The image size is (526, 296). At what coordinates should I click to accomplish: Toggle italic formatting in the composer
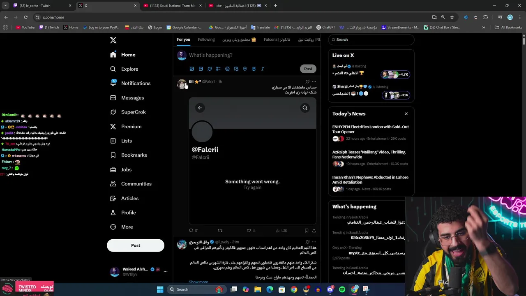click(263, 69)
